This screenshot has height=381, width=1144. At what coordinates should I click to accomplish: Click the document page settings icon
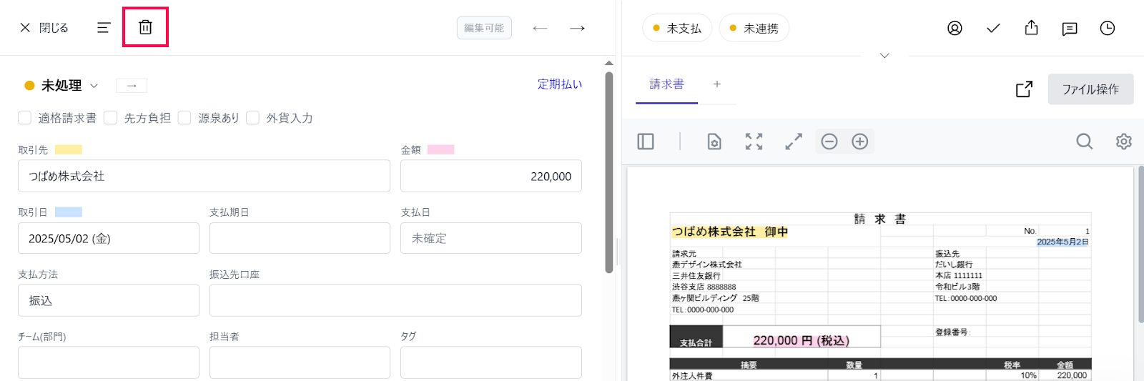714,142
